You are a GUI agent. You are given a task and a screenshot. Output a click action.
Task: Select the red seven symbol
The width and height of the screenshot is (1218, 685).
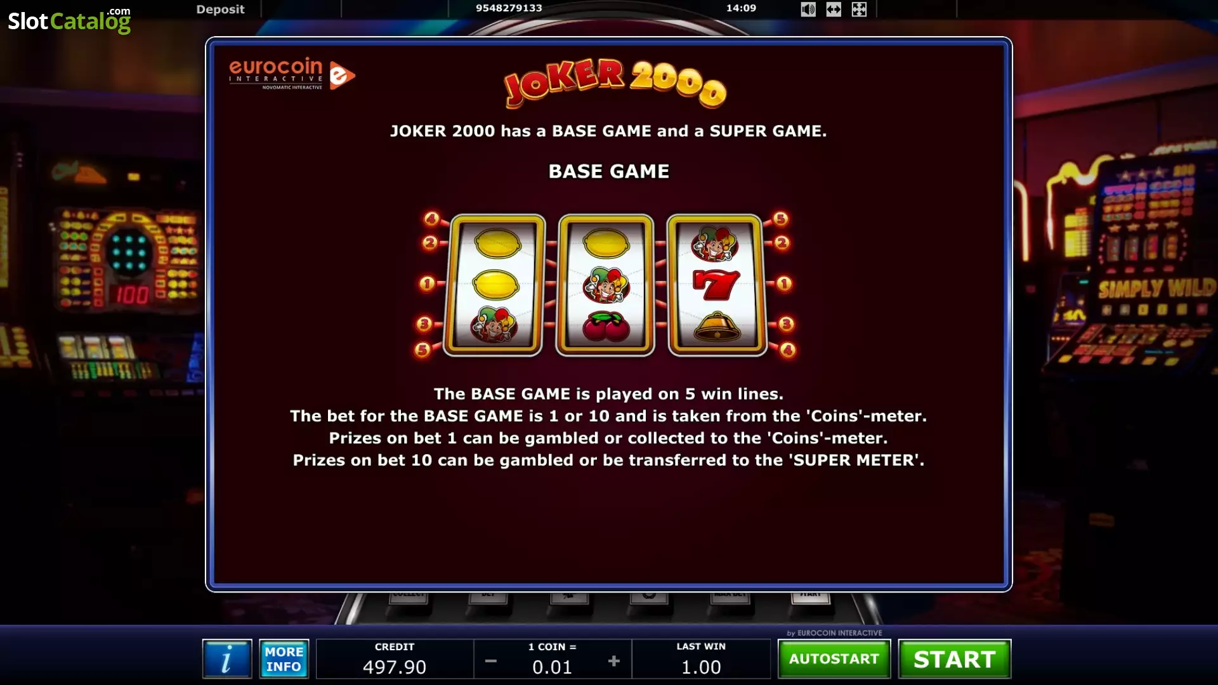tap(716, 284)
